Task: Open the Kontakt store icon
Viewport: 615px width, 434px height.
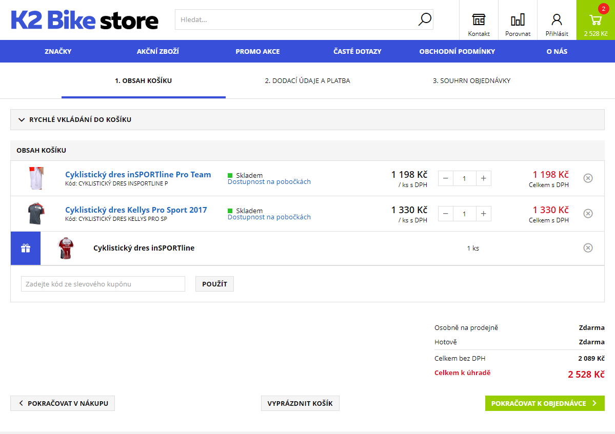Action: (479, 20)
